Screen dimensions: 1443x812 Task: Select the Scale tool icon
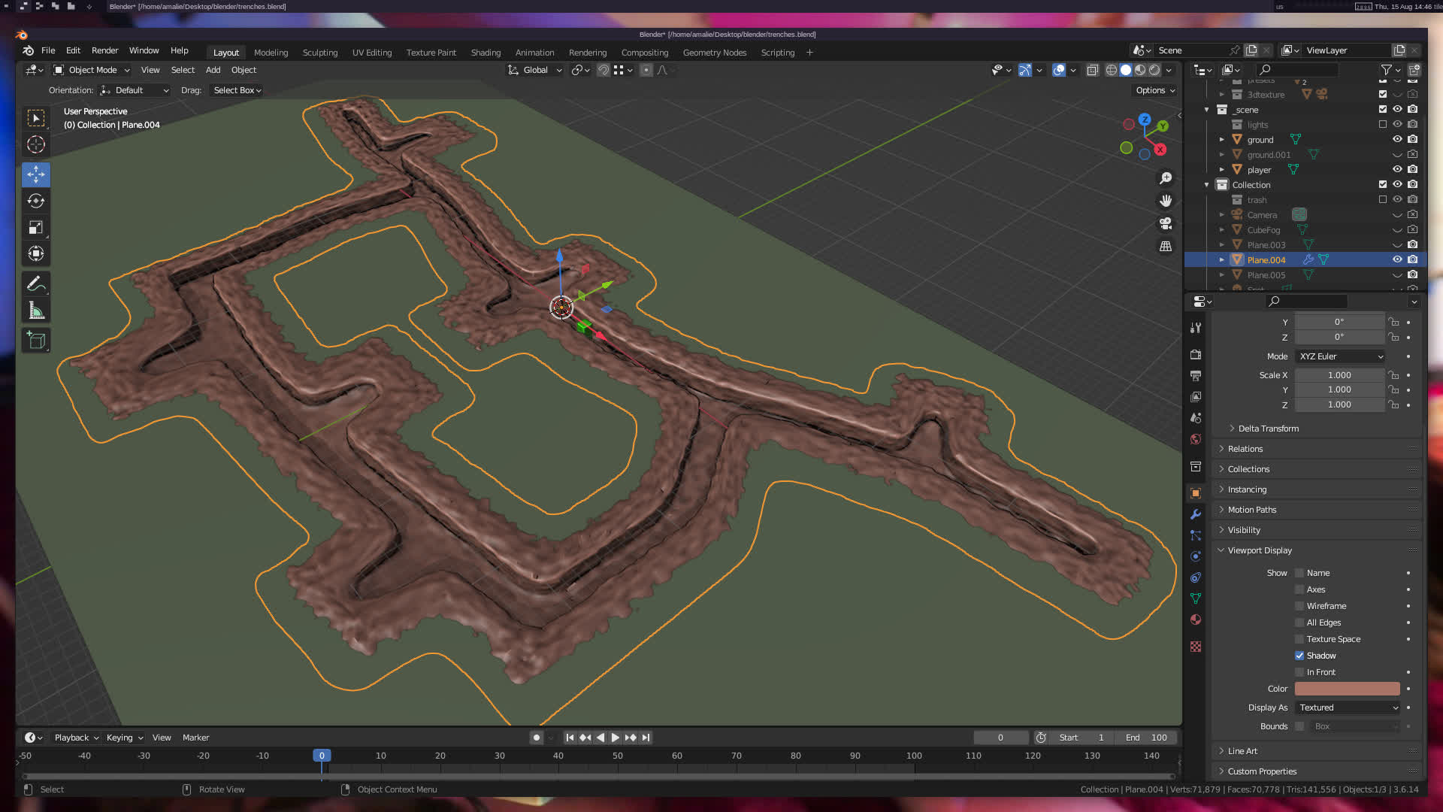[x=35, y=227]
